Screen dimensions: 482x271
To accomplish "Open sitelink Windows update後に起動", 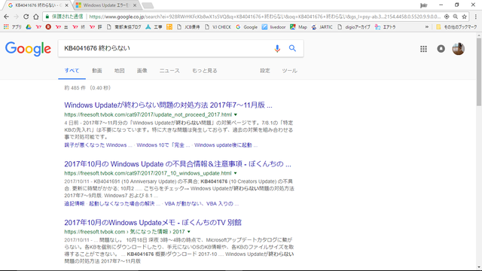I will click(226, 145).
